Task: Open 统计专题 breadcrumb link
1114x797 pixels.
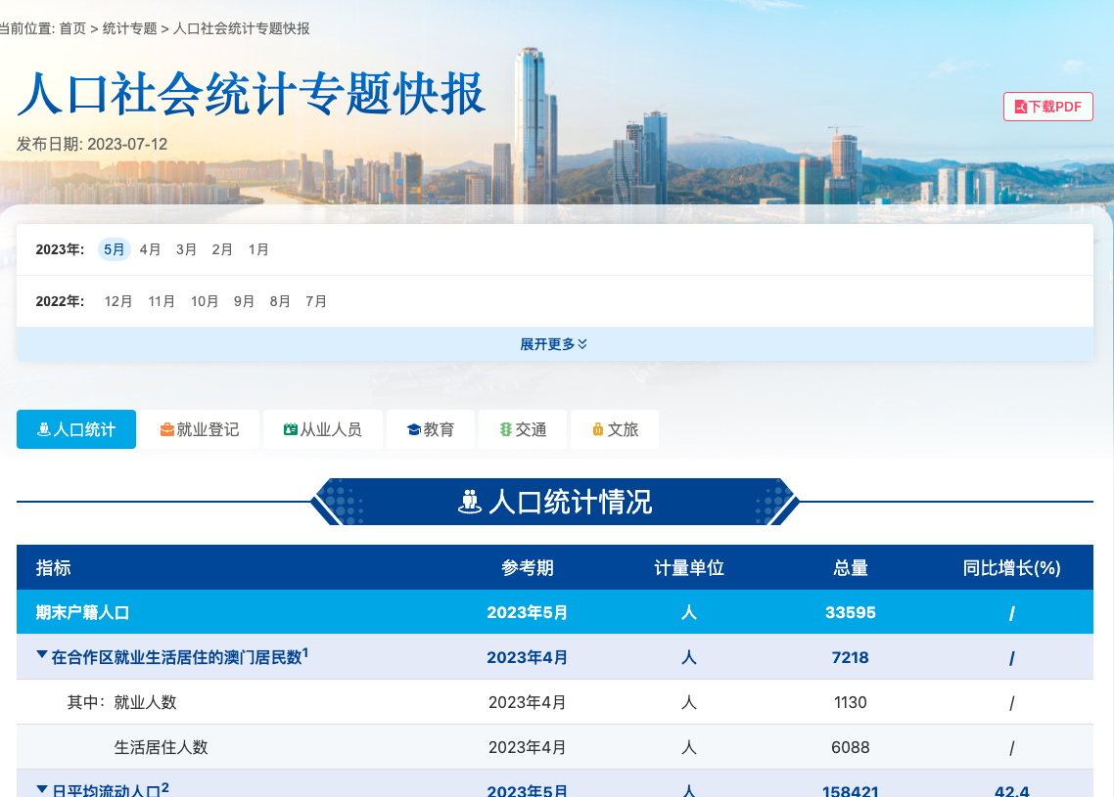Action: 129,28
